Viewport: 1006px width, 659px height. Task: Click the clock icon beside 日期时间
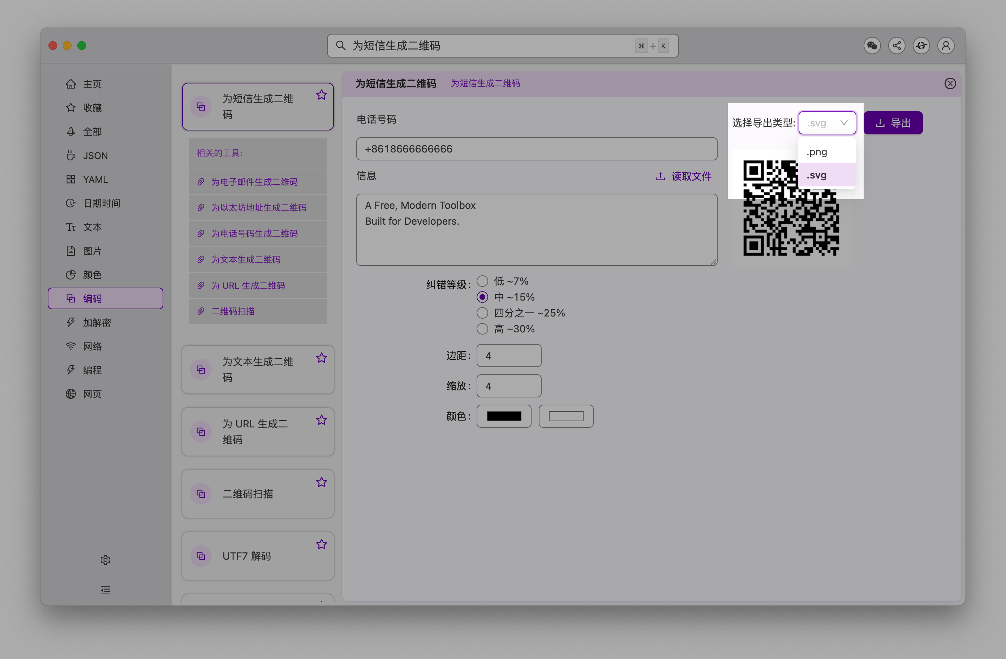pos(70,203)
